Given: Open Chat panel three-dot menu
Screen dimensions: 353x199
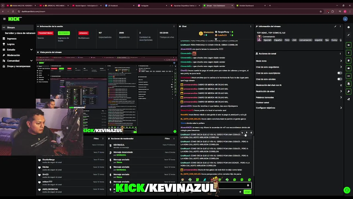Looking at the screenshot, I should click(251, 27).
